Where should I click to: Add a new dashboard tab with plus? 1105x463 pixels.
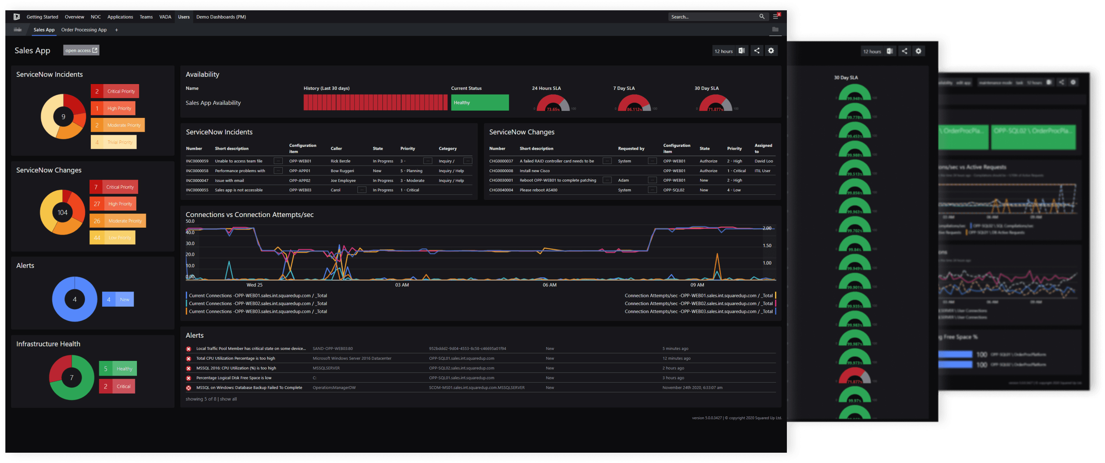(x=116, y=30)
